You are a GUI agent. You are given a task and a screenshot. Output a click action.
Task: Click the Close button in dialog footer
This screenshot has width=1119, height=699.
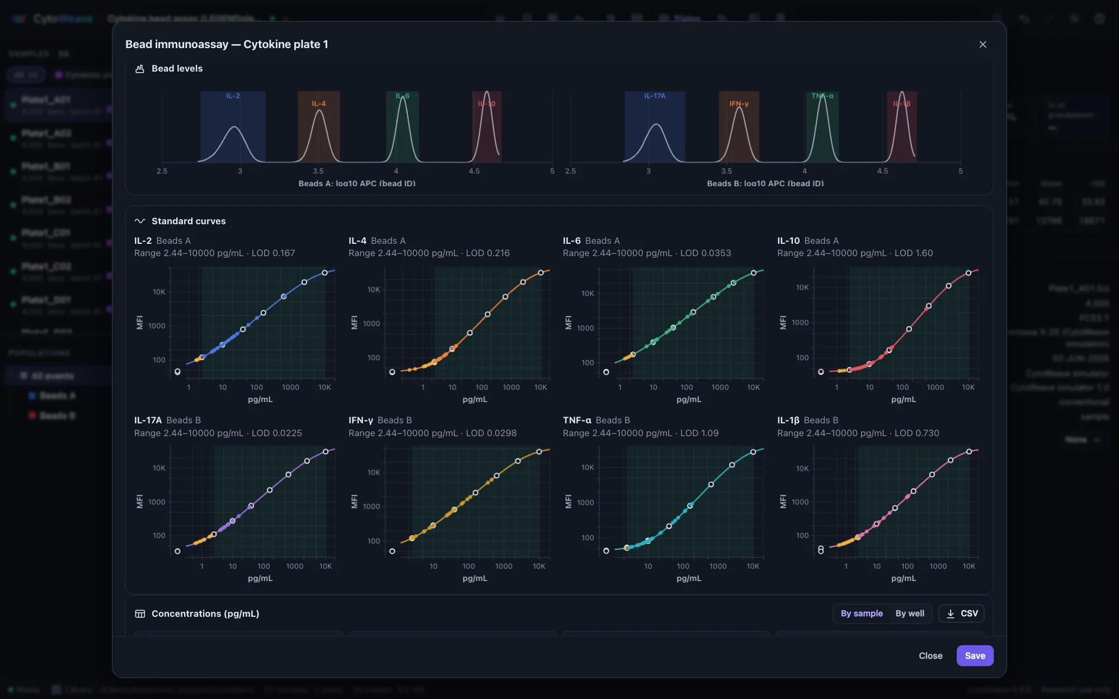click(930, 656)
